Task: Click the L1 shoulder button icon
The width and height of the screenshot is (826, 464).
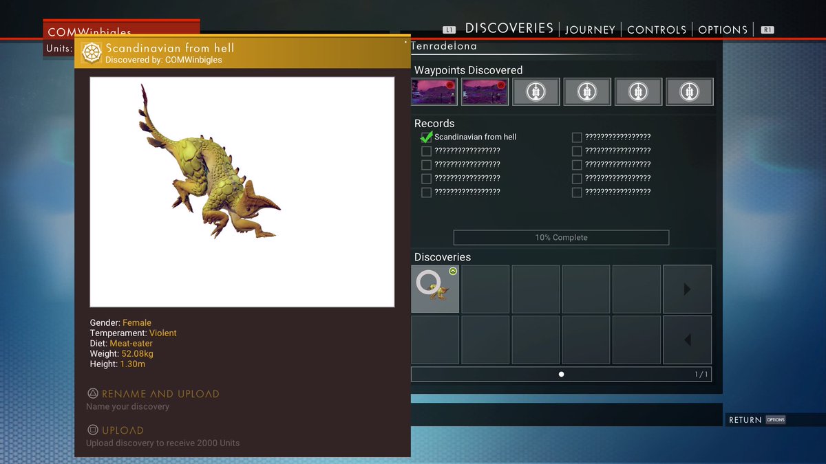Action: (x=449, y=30)
